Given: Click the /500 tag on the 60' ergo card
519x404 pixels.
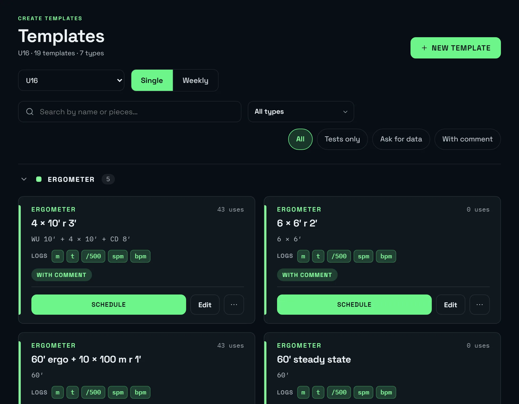Looking at the screenshot, I should [x=93, y=392].
